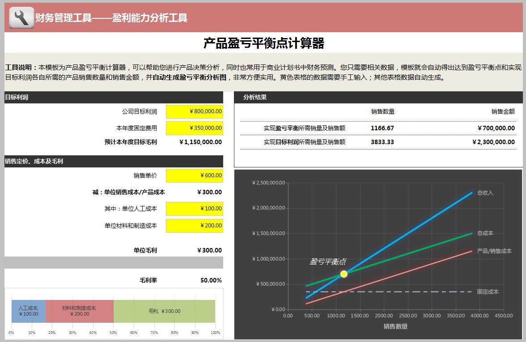Select the 单位材料和制造成本 yellow cell

pyautogui.click(x=194, y=226)
